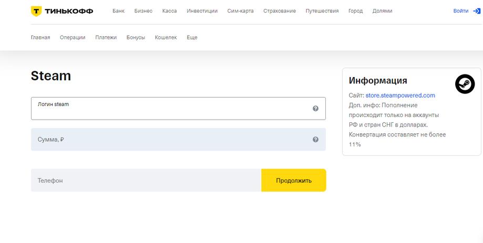Open the store.steampowered.com link
Screen dimensions: 483x243
coord(400,96)
